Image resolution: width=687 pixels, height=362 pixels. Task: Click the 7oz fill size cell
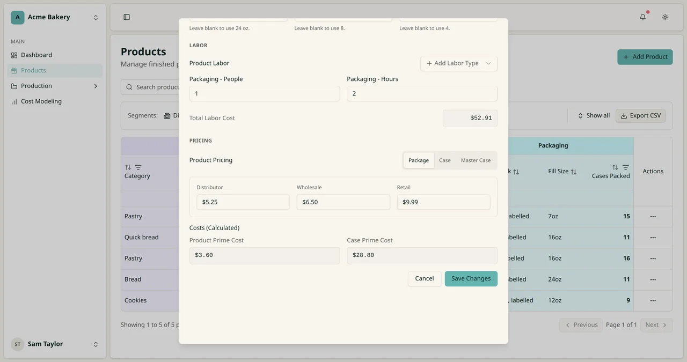coord(553,217)
